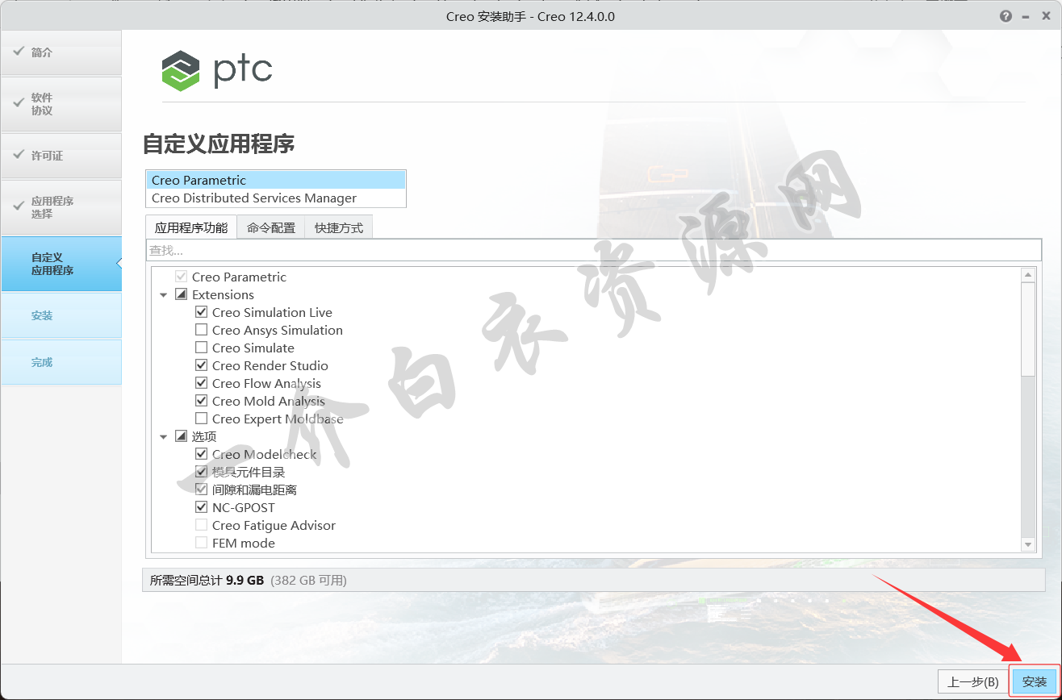Click the feature list scrollbar thumb

[1028, 329]
